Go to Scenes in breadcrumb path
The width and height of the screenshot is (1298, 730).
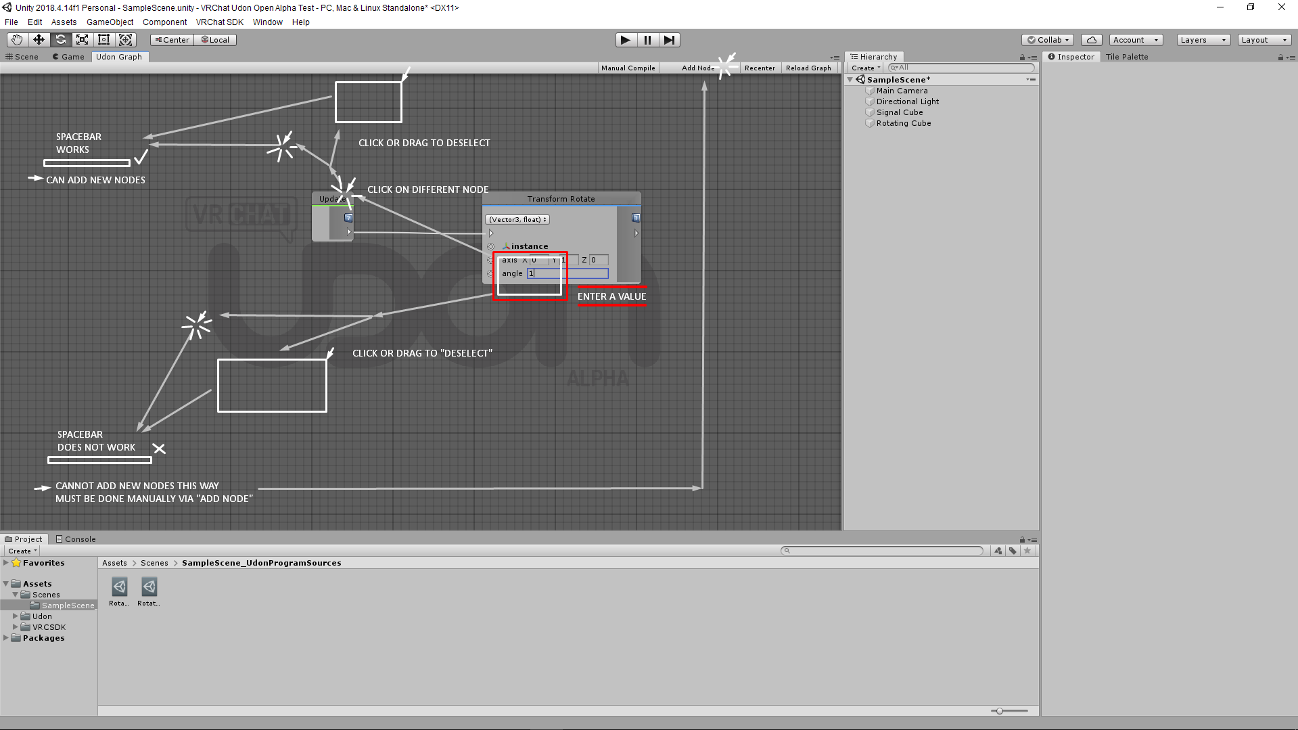154,563
